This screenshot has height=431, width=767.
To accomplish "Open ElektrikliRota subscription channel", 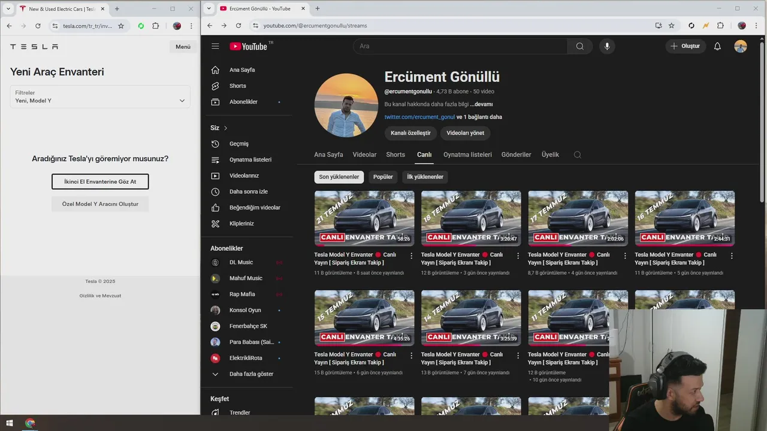I will click(246, 358).
